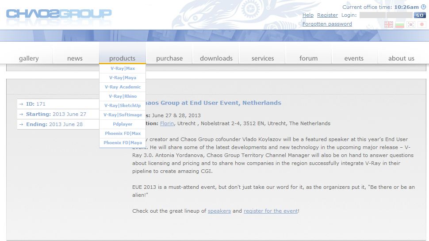429x241 pixels.
Task: Select Phoenix FD|Maya from products dropdown
Action: tap(123, 143)
